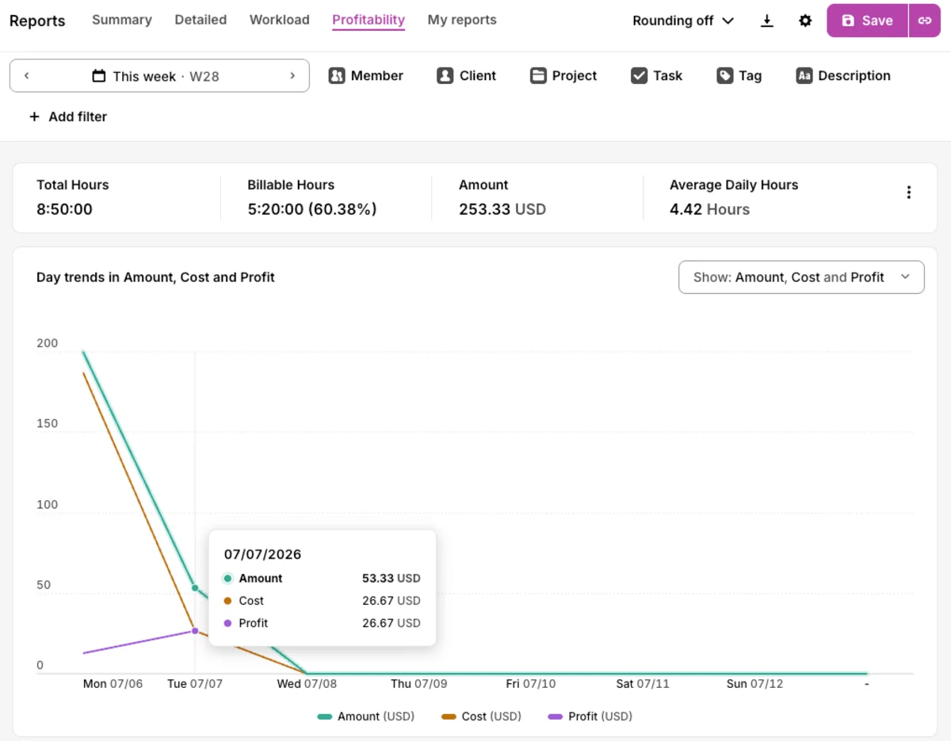Click the Amount data point on Tue 07/07
This screenshot has height=741, width=951.
point(195,587)
